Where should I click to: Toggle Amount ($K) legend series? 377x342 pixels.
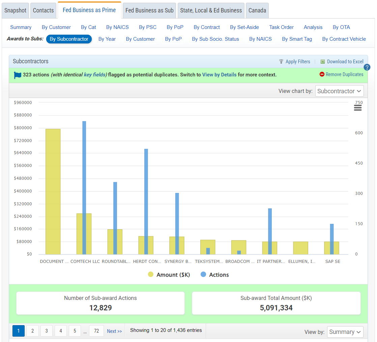[169, 275]
